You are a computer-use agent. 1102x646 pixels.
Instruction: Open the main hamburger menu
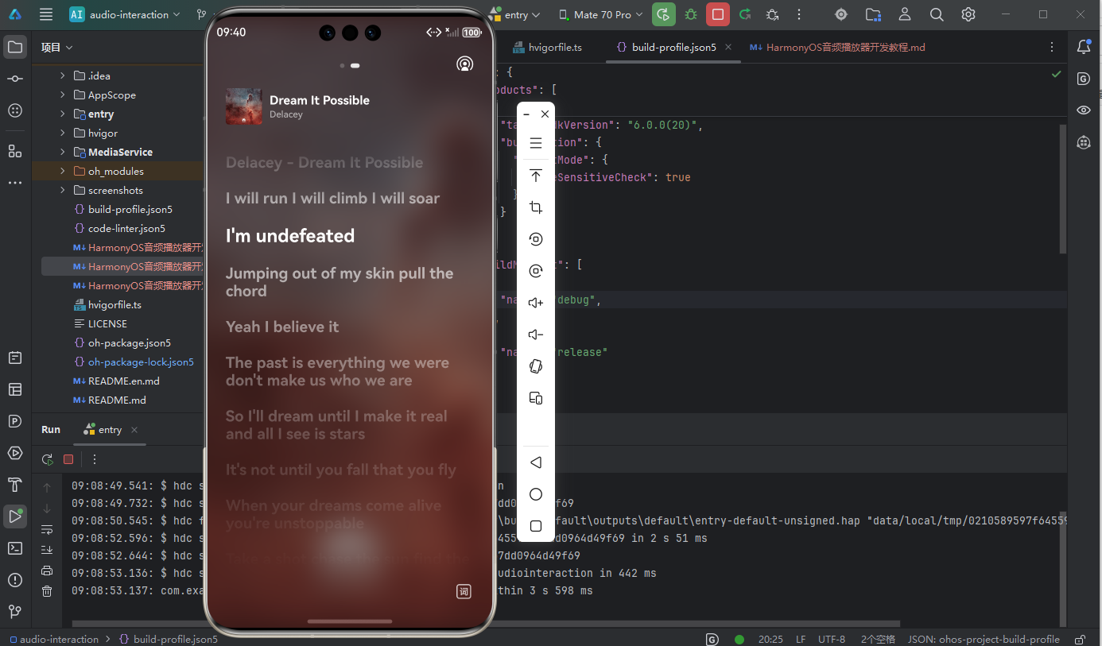46,14
